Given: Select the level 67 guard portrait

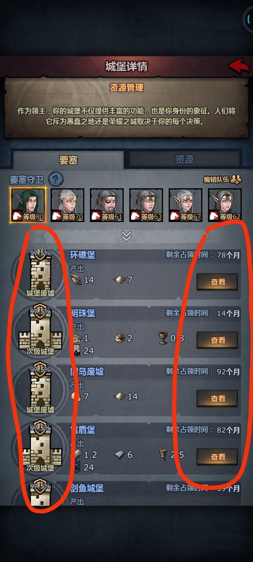Looking at the screenshot, I should (185, 205).
